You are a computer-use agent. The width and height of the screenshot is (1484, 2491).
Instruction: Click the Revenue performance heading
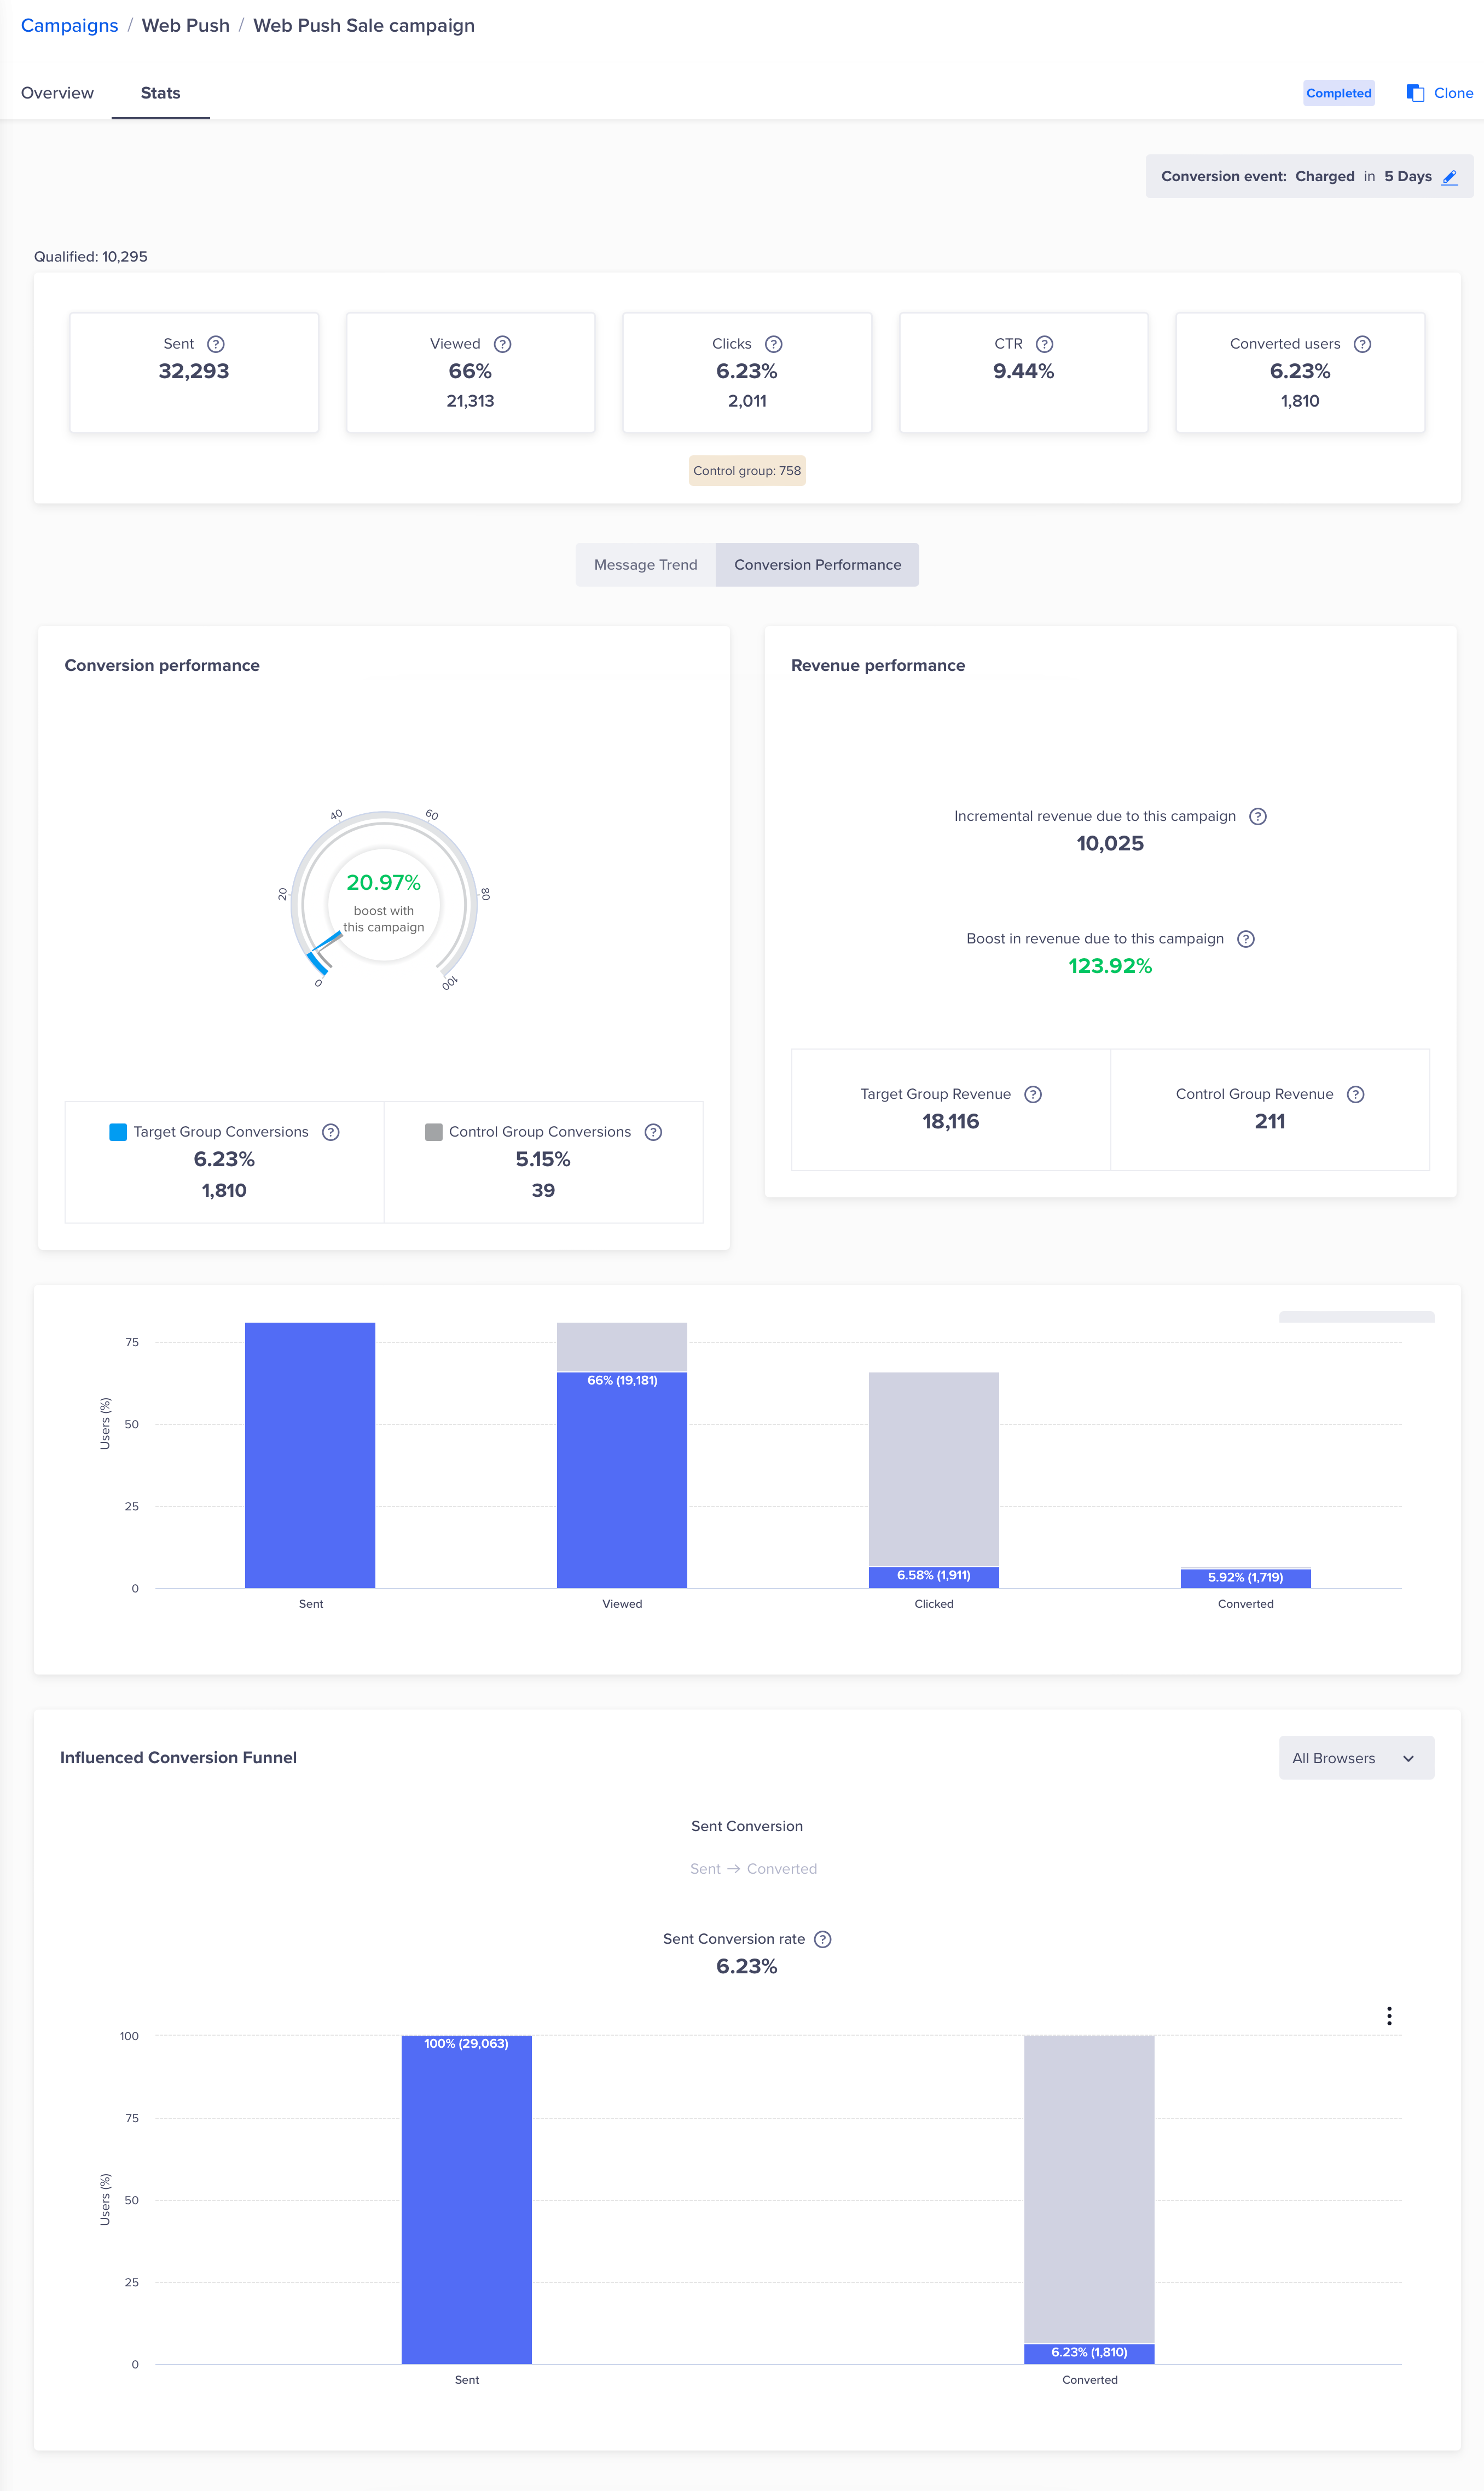pyautogui.click(x=878, y=666)
